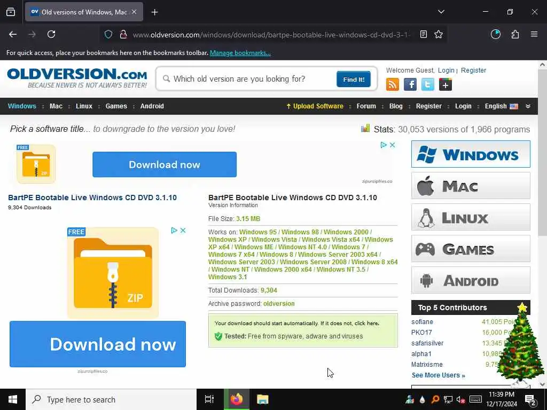Go back with the browser back arrow
547x410 pixels.
(x=13, y=34)
